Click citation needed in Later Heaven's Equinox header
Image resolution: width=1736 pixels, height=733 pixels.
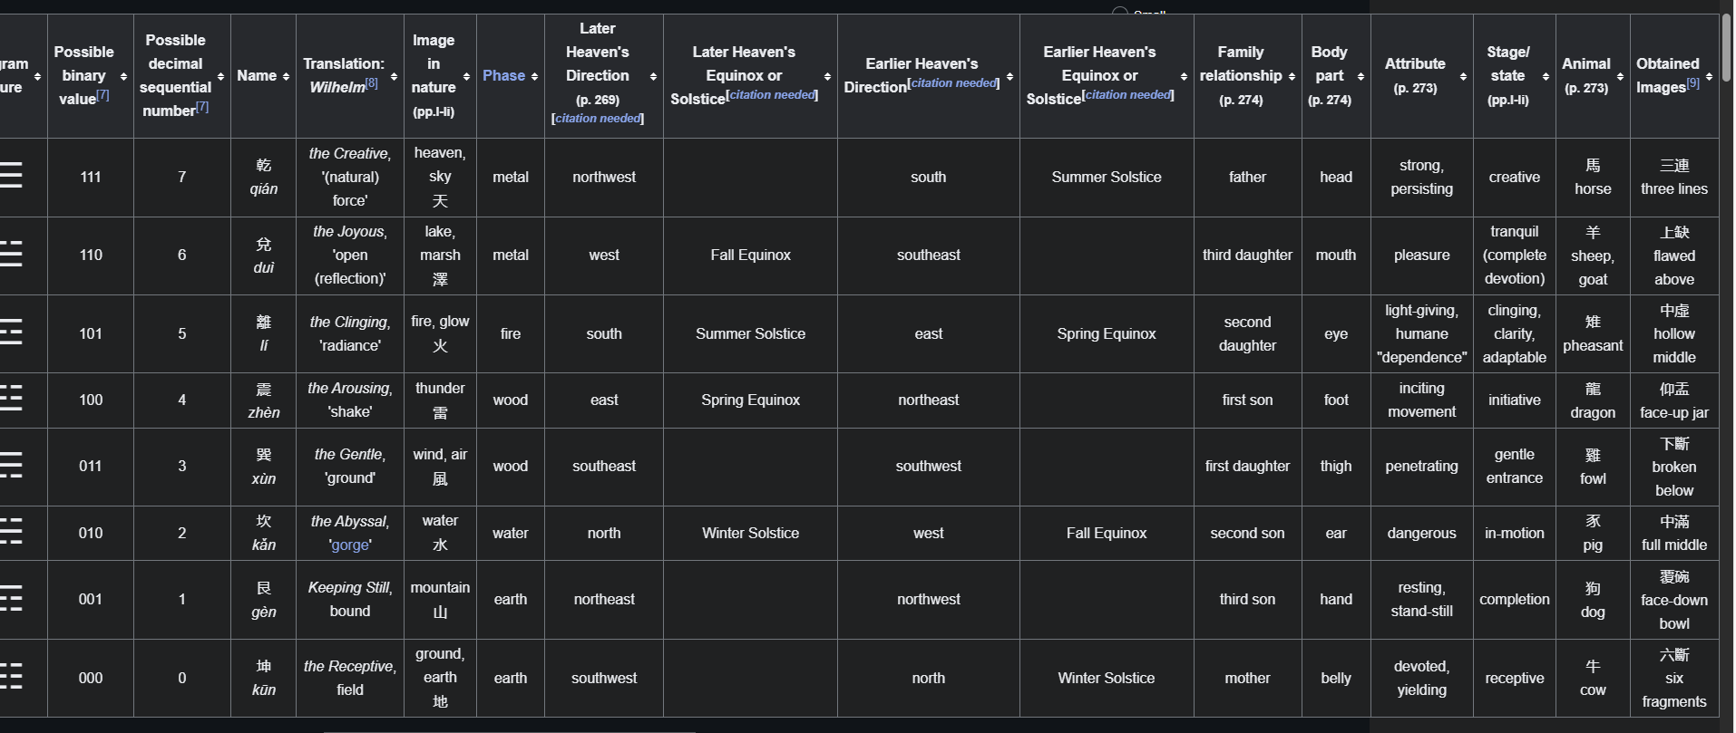pyautogui.click(x=774, y=94)
